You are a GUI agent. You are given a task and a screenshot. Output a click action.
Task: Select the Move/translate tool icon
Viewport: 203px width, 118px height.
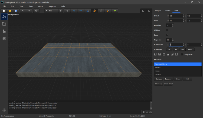coord(74,11)
